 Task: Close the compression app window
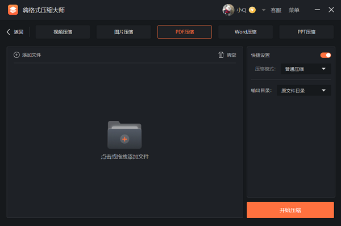(x=331, y=10)
